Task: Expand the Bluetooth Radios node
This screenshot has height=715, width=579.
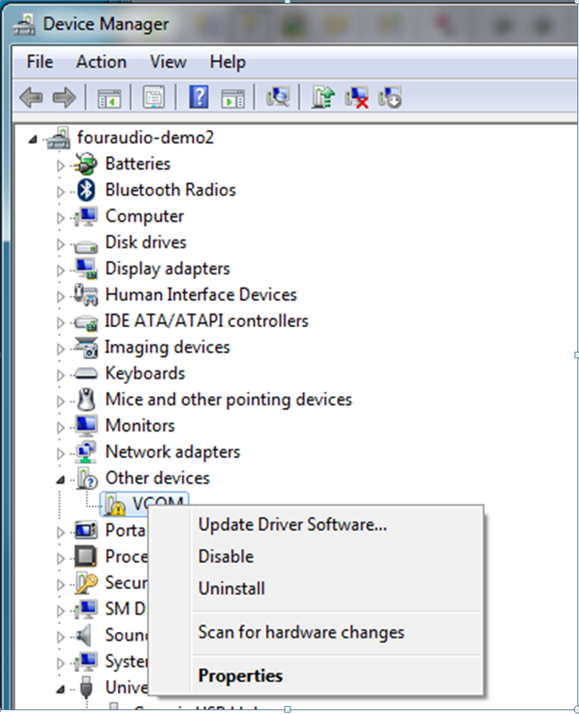Action: [x=61, y=192]
